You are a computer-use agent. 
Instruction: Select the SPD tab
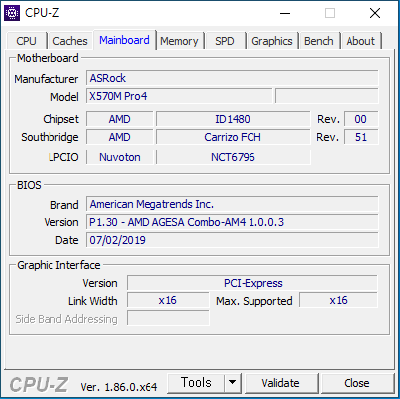(x=225, y=41)
